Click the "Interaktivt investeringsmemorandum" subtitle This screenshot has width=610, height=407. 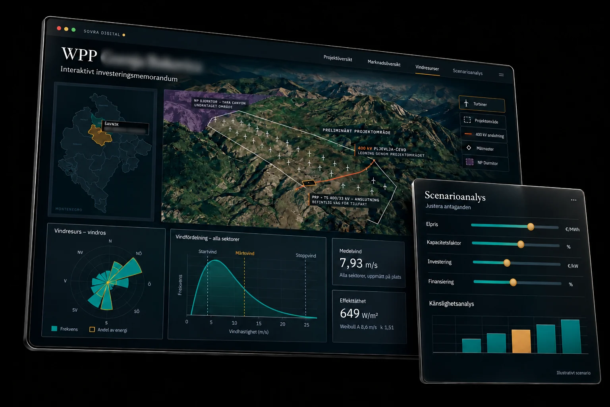pyautogui.click(x=119, y=74)
